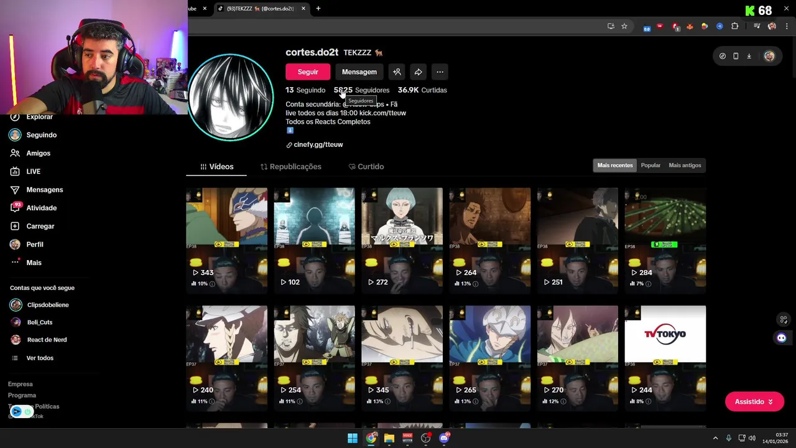The width and height of the screenshot is (796, 448).
Task: Open the video thumbnail with 343 views
Action: pos(226,240)
